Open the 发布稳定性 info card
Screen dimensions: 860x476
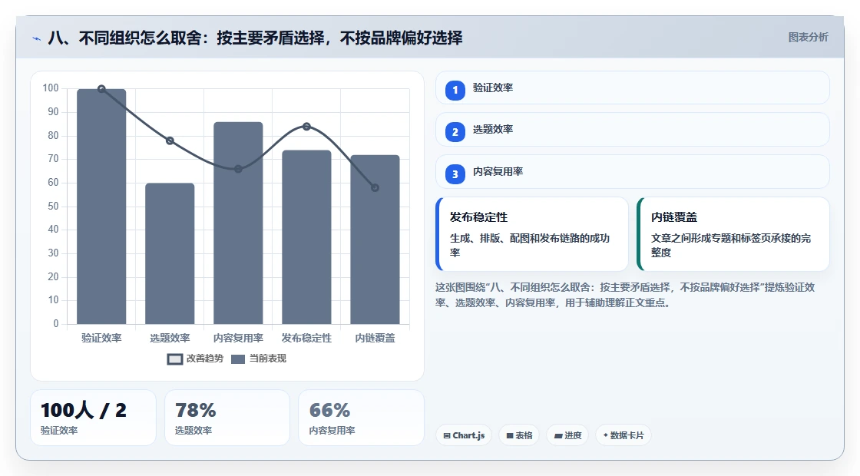pyautogui.click(x=532, y=234)
